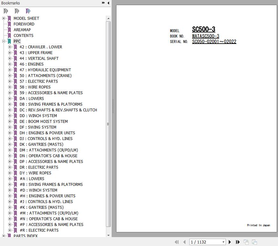The image size is (278, 246).
Task: Click the next view icon in page bar
Action: click(254, 242)
